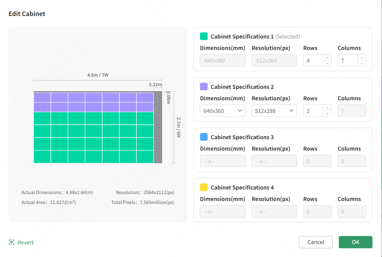Select the yellow Cabinet Specifications 4 swatch
This screenshot has width=382, height=257.
coord(204,188)
